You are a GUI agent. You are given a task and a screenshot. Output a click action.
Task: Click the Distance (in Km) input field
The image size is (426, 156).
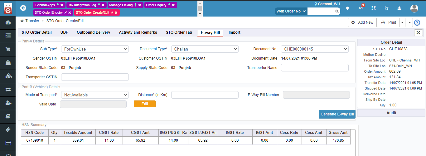tap(205, 95)
